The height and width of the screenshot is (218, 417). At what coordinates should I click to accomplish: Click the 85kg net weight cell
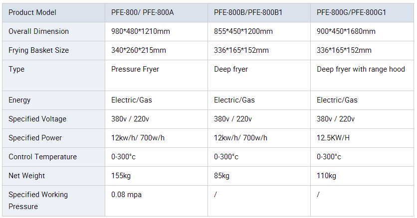point(221,176)
